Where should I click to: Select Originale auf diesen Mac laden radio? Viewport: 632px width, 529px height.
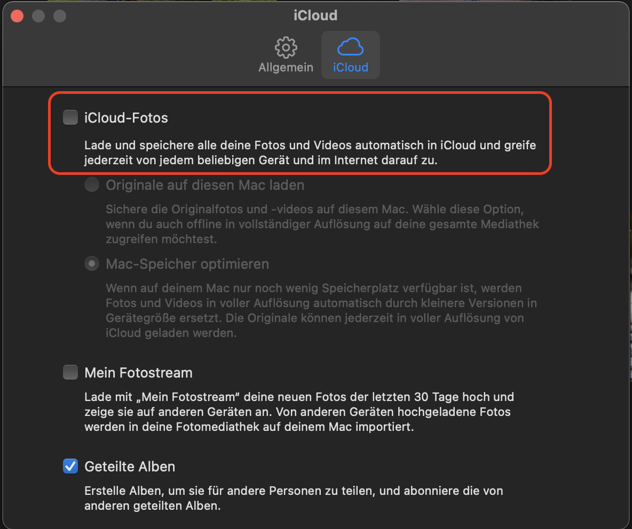pyautogui.click(x=92, y=186)
